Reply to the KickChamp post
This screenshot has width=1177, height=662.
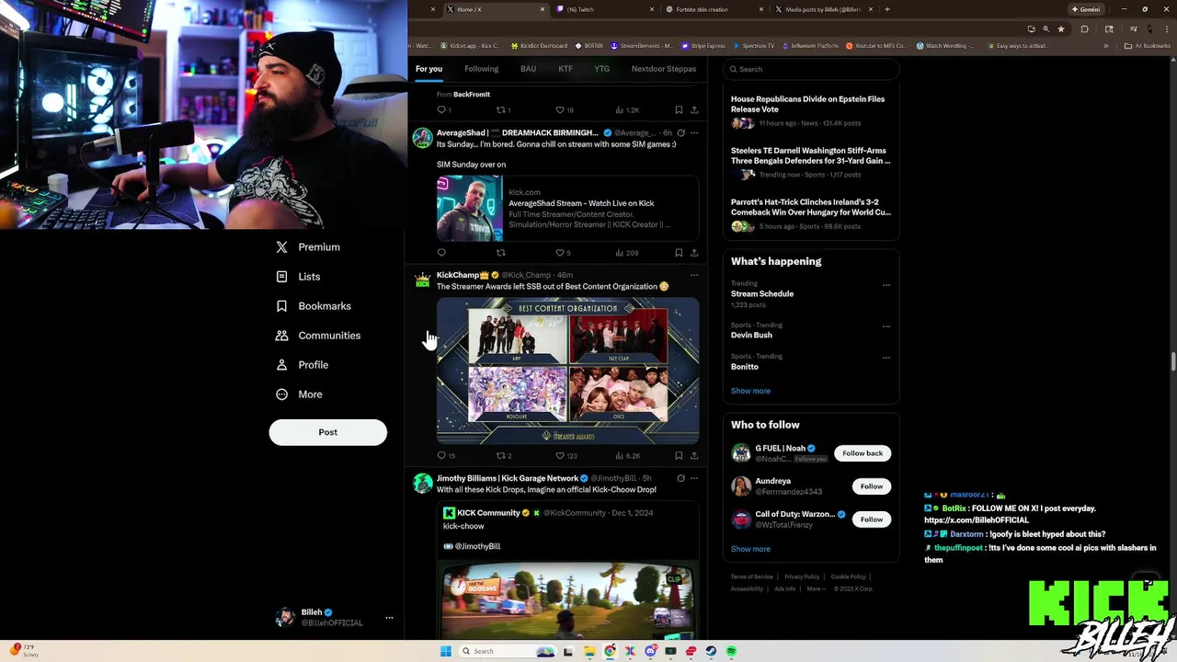(445, 455)
